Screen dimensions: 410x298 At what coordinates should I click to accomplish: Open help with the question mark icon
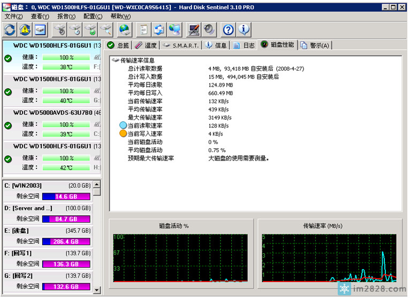[229, 29]
